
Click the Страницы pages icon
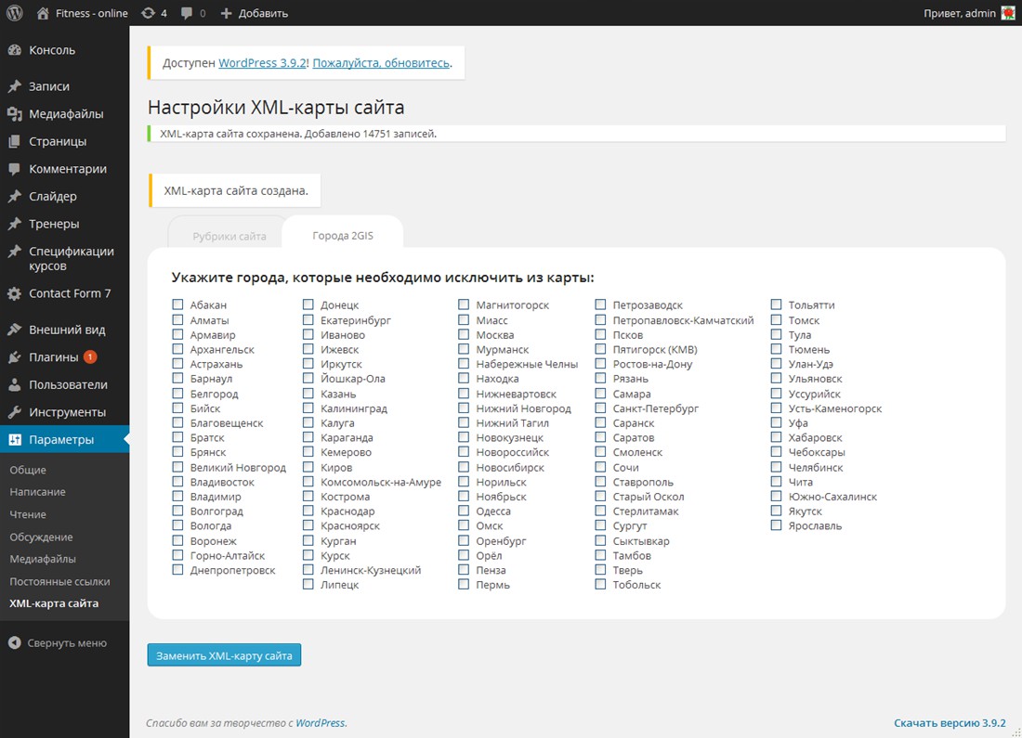click(x=14, y=141)
